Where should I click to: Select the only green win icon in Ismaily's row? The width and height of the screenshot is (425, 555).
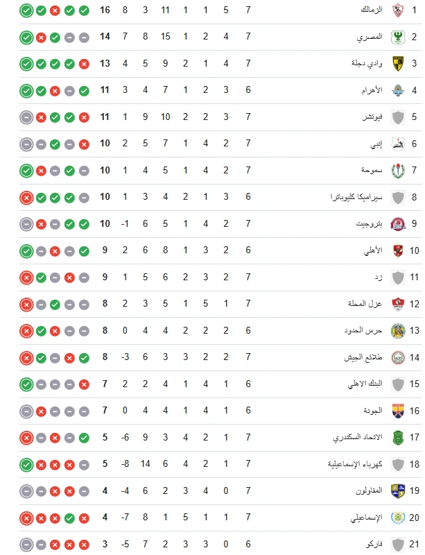click(69, 517)
